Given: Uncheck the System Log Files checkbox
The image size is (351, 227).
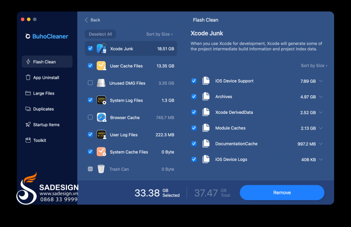Looking at the screenshot, I should (90, 100).
